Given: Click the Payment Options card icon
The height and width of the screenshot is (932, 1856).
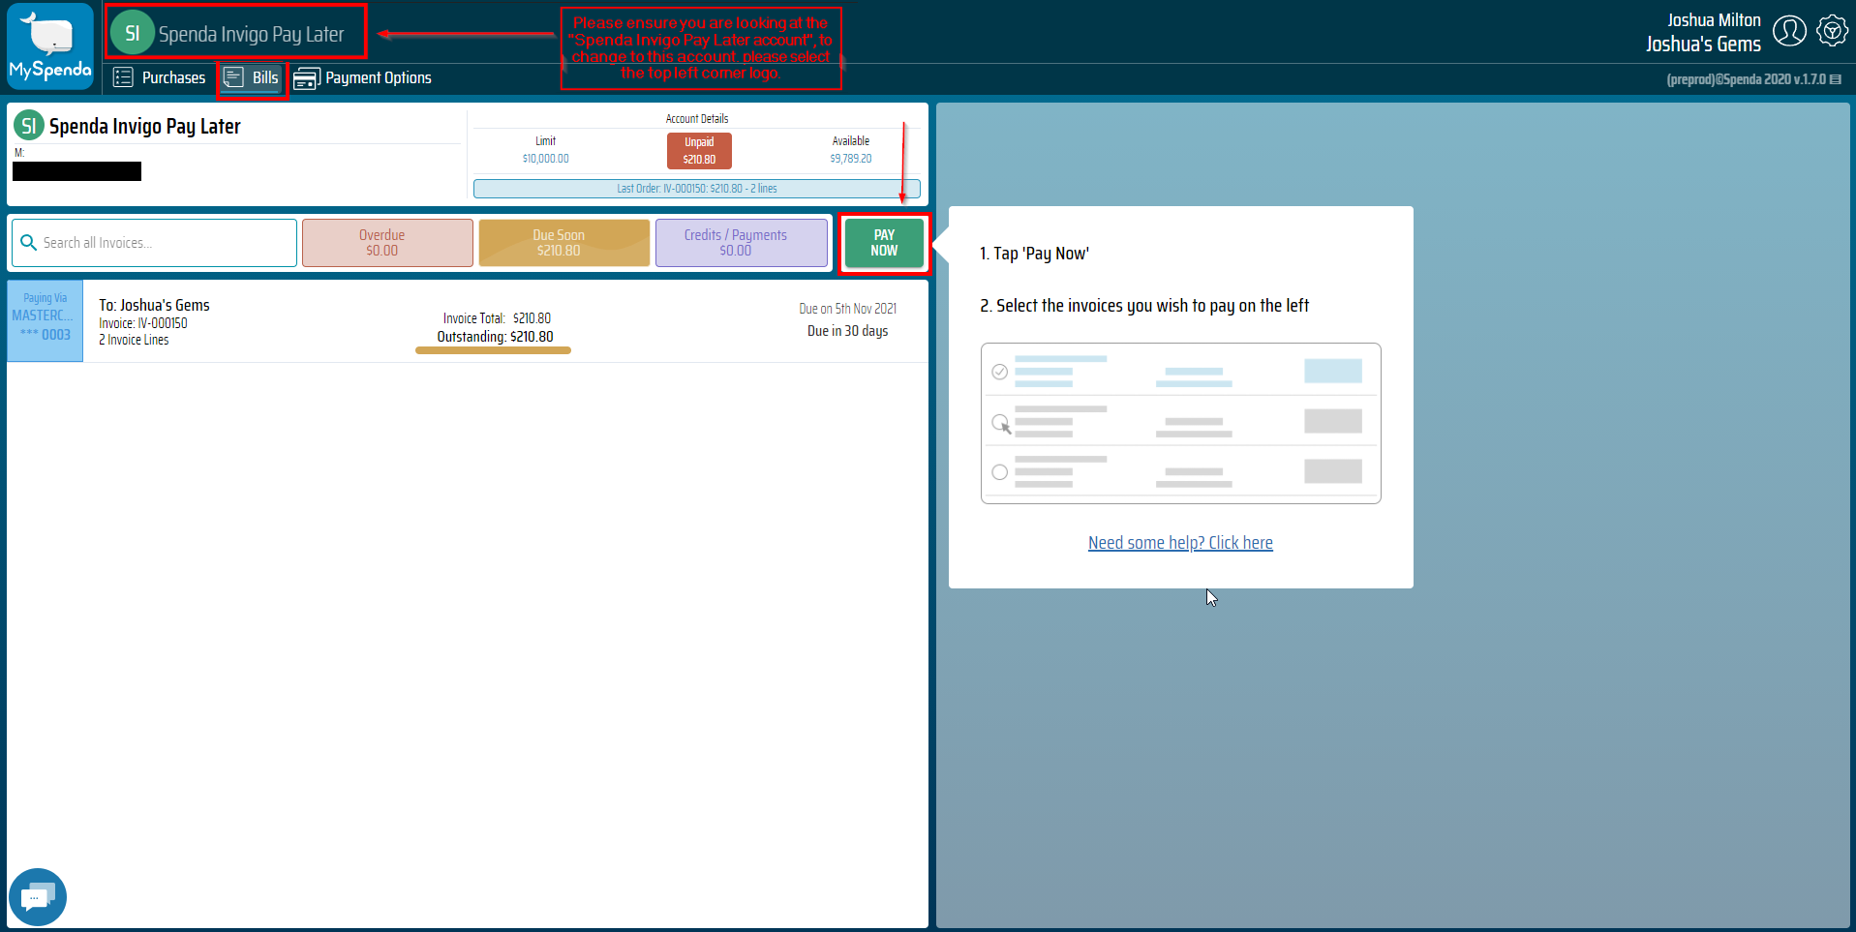Looking at the screenshot, I should click(x=306, y=78).
